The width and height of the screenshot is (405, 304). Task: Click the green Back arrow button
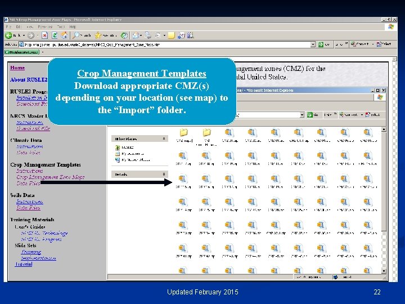coord(8,35)
